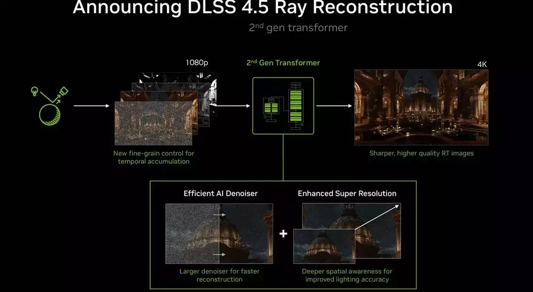Click 'Deeper spatial awareness for improved lighting accuracy'

(x=347, y=275)
